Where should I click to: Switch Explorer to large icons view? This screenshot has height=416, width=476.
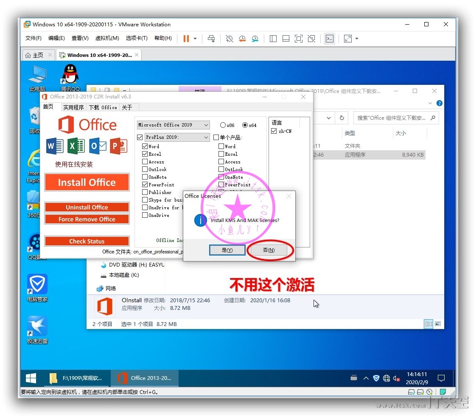[438, 324]
